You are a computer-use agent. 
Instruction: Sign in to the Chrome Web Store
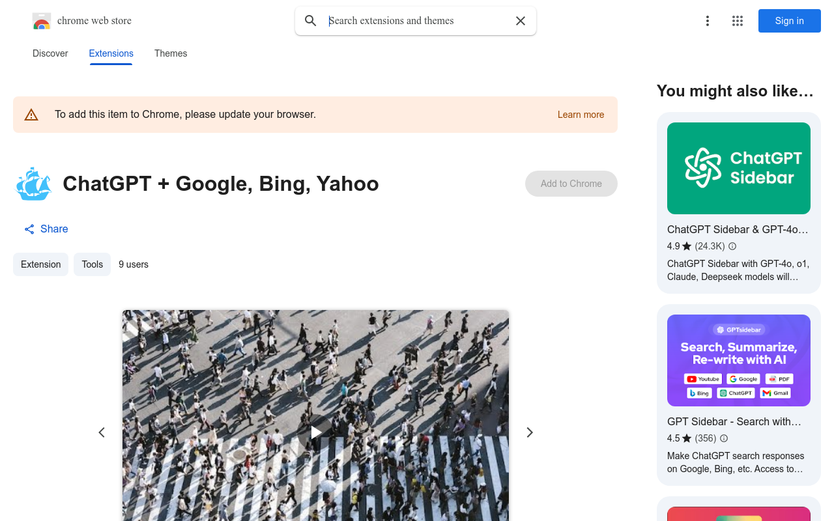point(789,20)
